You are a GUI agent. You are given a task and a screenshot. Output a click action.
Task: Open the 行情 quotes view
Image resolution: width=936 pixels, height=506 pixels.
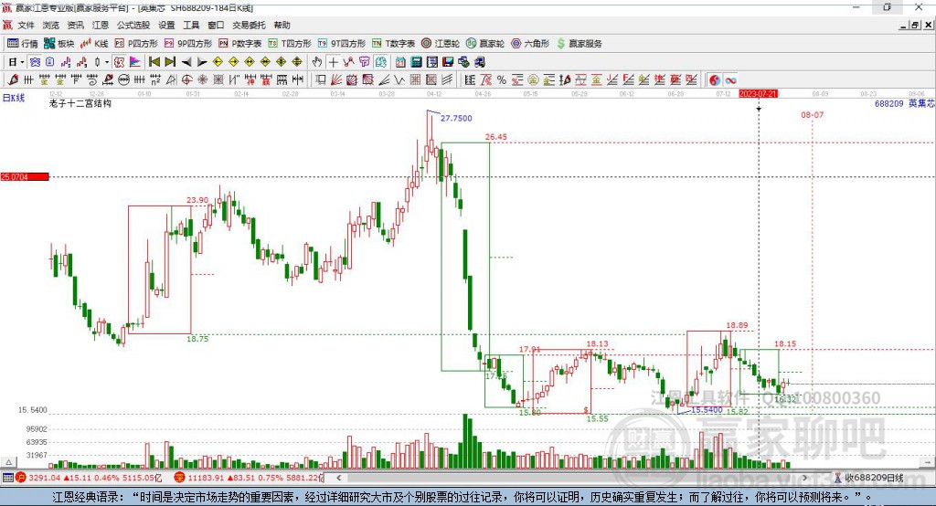(22, 44)
